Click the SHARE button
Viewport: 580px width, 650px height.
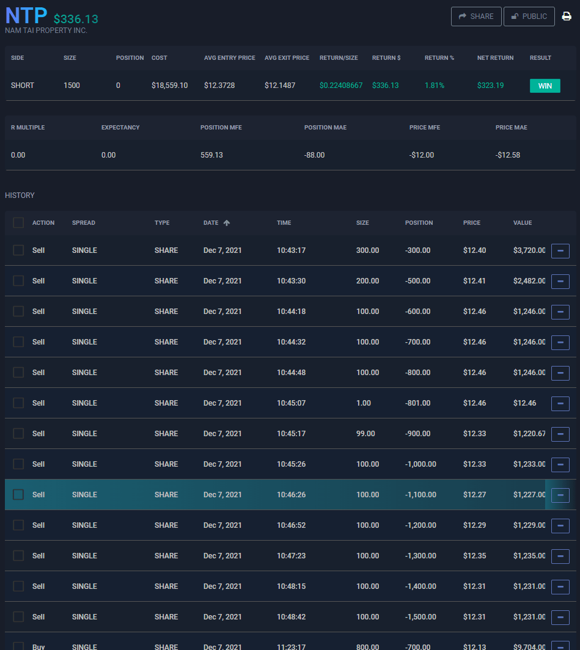pos(476,16)
